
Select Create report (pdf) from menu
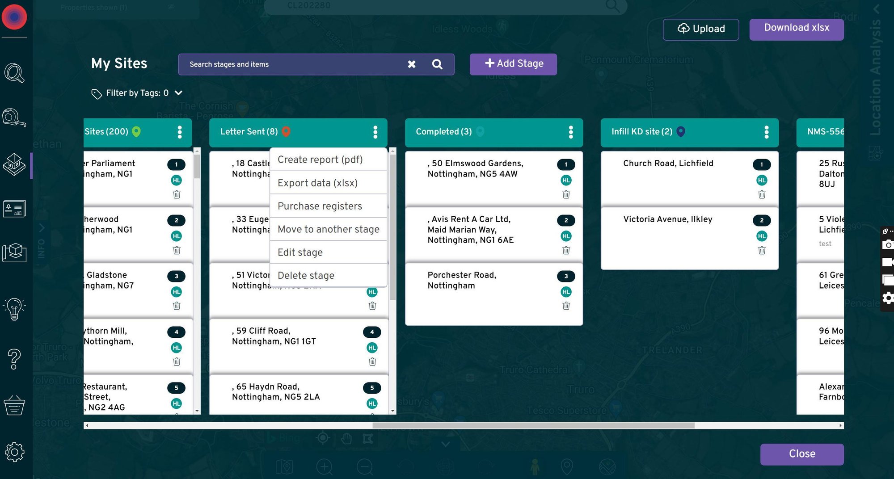click(x=320, y=160)
